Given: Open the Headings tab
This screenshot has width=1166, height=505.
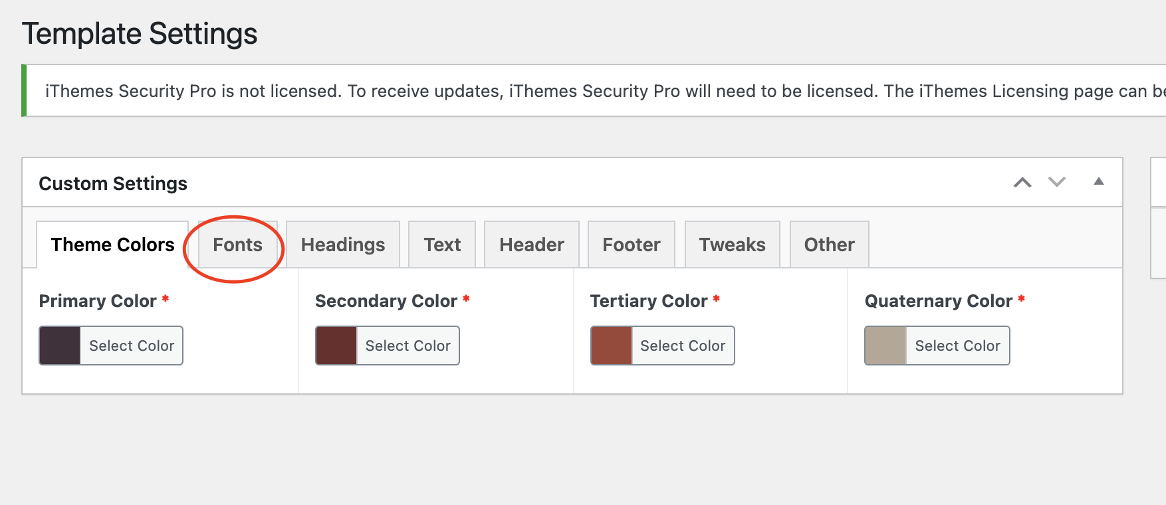Looking at the screenshot, I should click(343, 245).
